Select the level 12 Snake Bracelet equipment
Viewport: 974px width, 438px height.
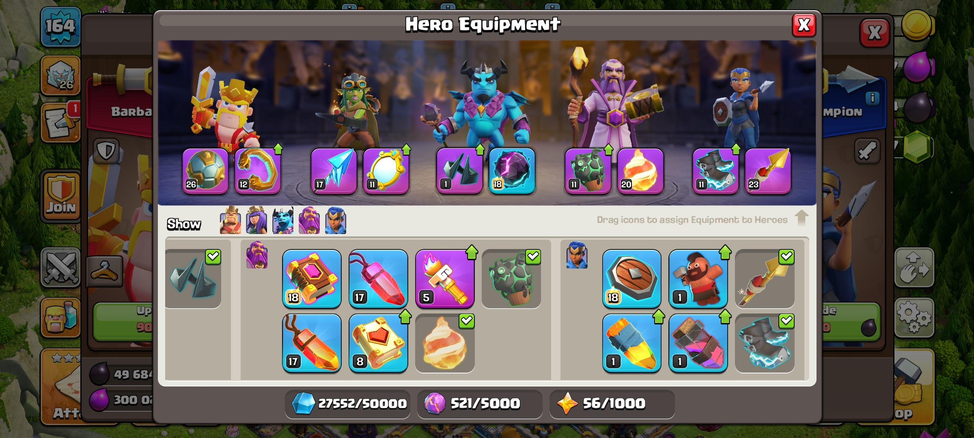tap(258, 171)
